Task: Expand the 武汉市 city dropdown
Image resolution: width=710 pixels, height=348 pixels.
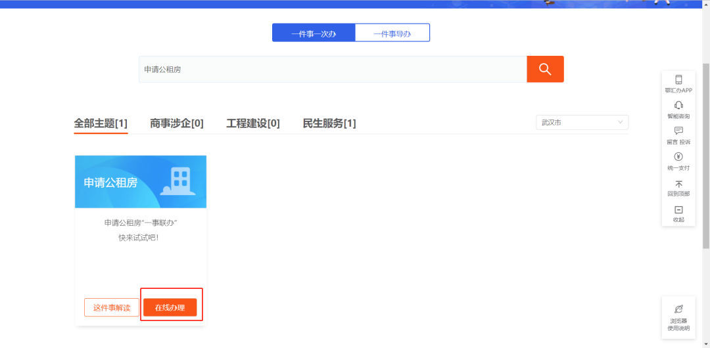Action: click(x=582, y=123)
